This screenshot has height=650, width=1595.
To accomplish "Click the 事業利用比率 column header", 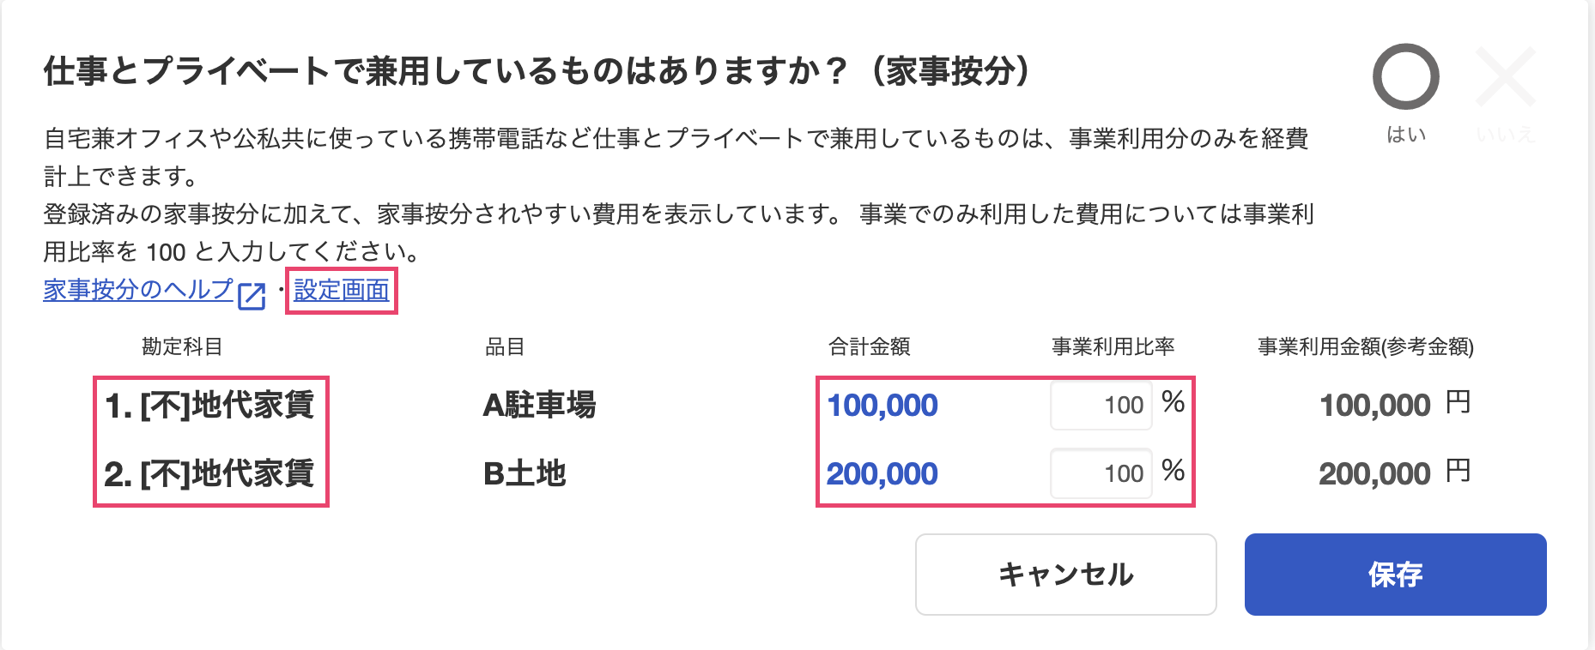I will 1113,346.
